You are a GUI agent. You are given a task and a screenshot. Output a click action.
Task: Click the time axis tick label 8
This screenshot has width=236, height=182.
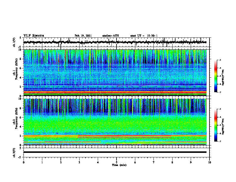click(x=172, y=162)
